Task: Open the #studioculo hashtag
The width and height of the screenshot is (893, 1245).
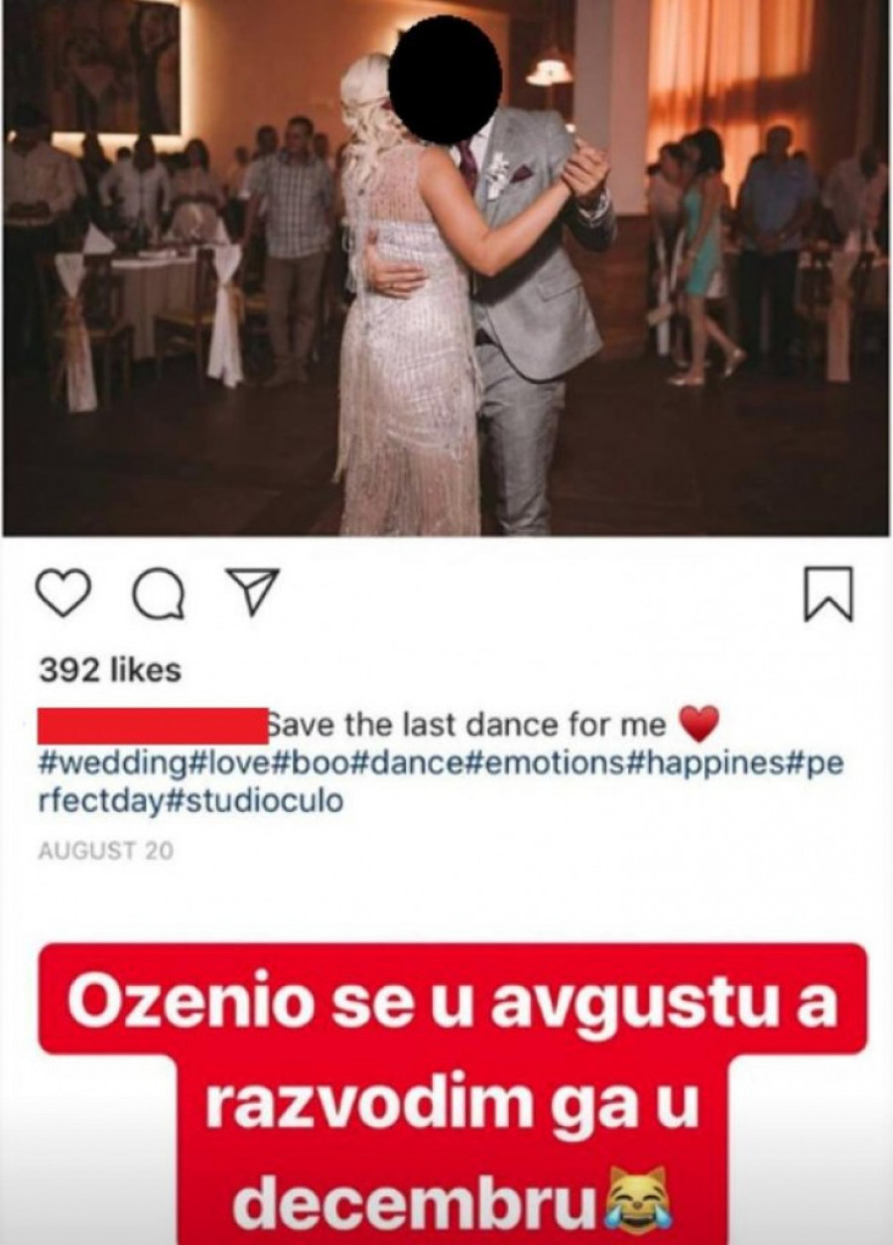Action: click(251, 802)
